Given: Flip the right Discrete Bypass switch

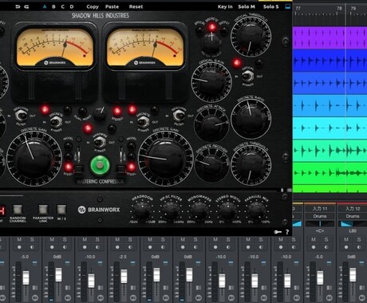Looking at the screenshot, I should pyautogui.click(x=143, y=122).
